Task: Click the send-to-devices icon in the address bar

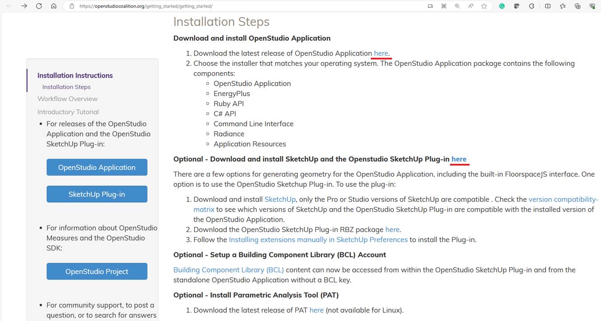Action: (430, 6)
